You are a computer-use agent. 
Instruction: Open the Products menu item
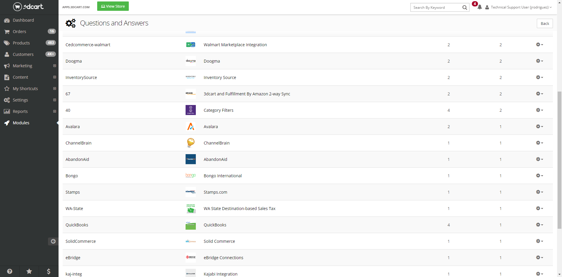point(21,43)
